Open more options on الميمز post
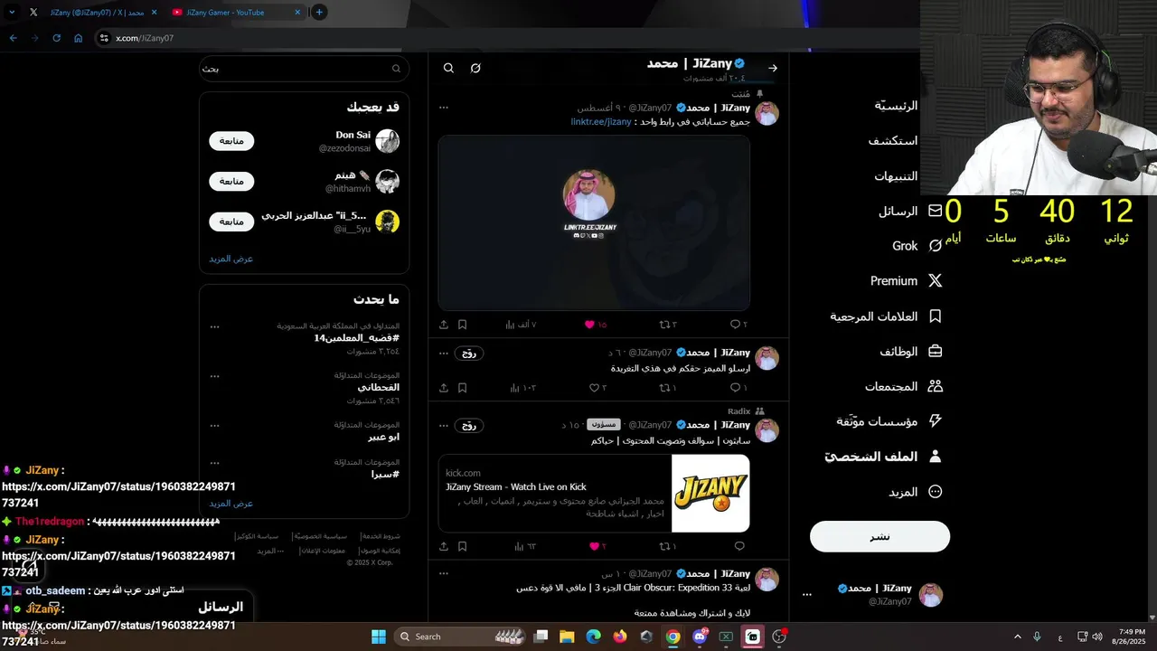The height and width of the screenshot is (651, 1157). pos(444,353)
